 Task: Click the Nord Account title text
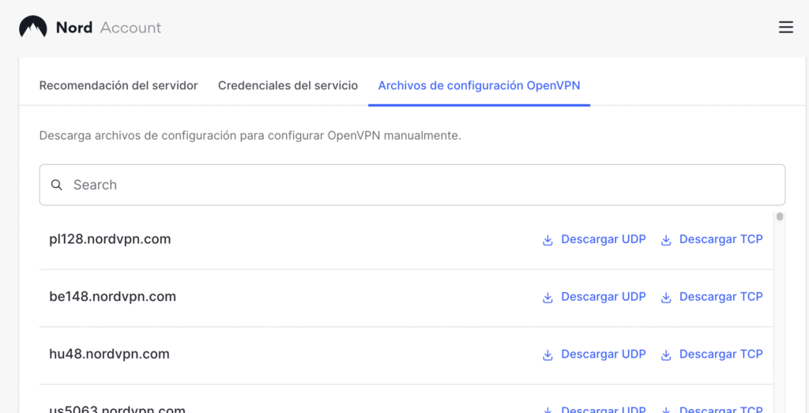point(108,28)
